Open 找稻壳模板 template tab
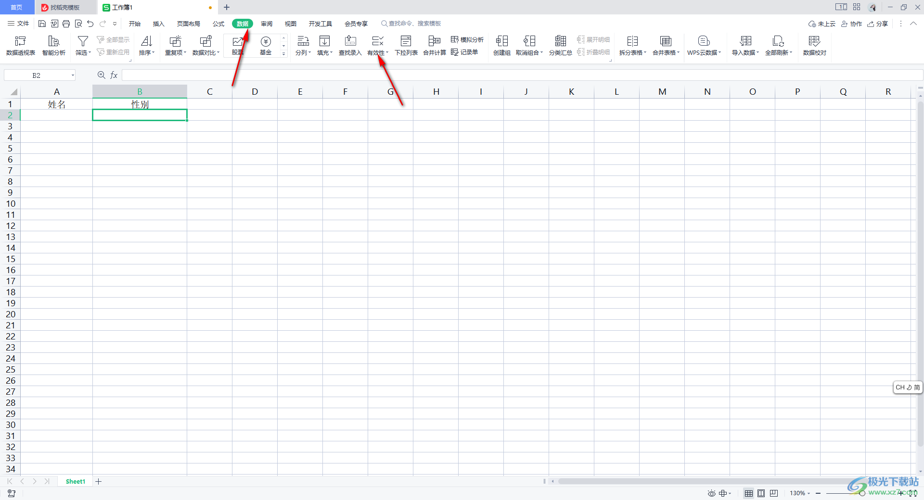924x500 pixels. coord(65,7)
